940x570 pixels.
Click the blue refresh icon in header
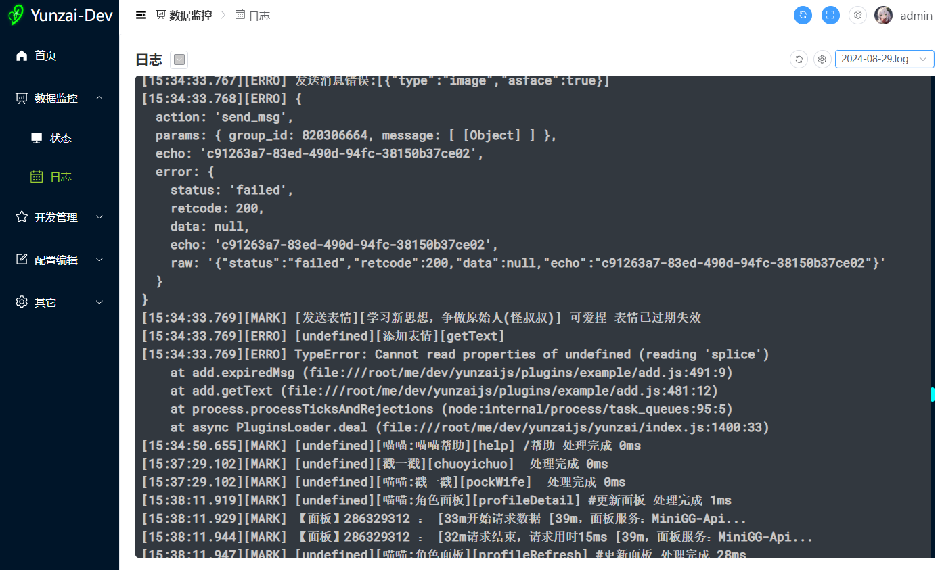coord(803,15)
